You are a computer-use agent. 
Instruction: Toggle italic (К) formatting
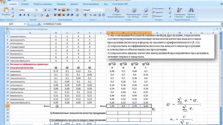24,15
